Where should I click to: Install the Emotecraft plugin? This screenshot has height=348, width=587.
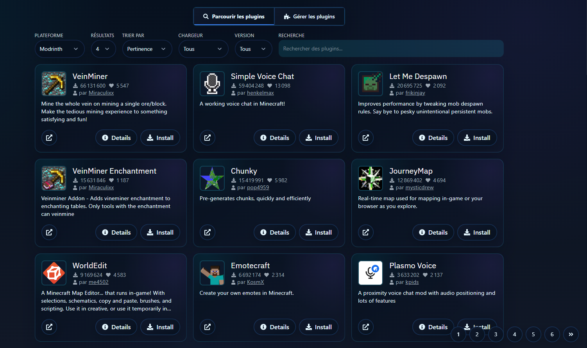(319, 327)
